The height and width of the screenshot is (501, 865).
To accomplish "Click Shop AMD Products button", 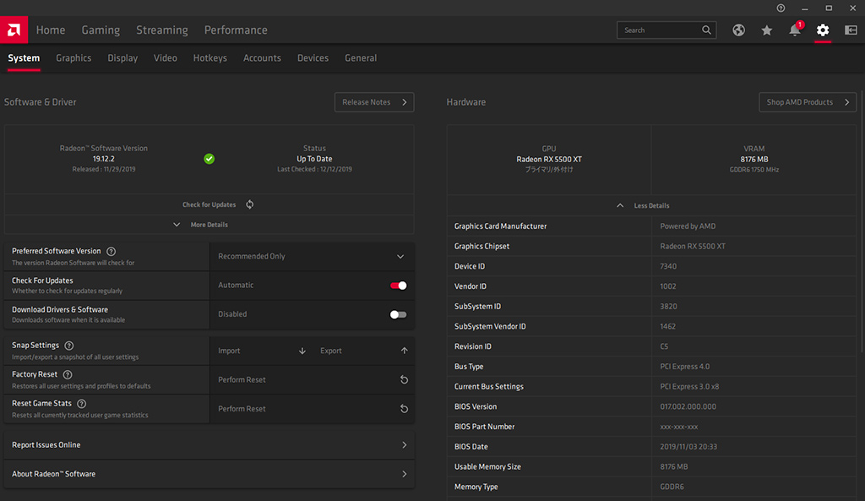I will 807,102.
